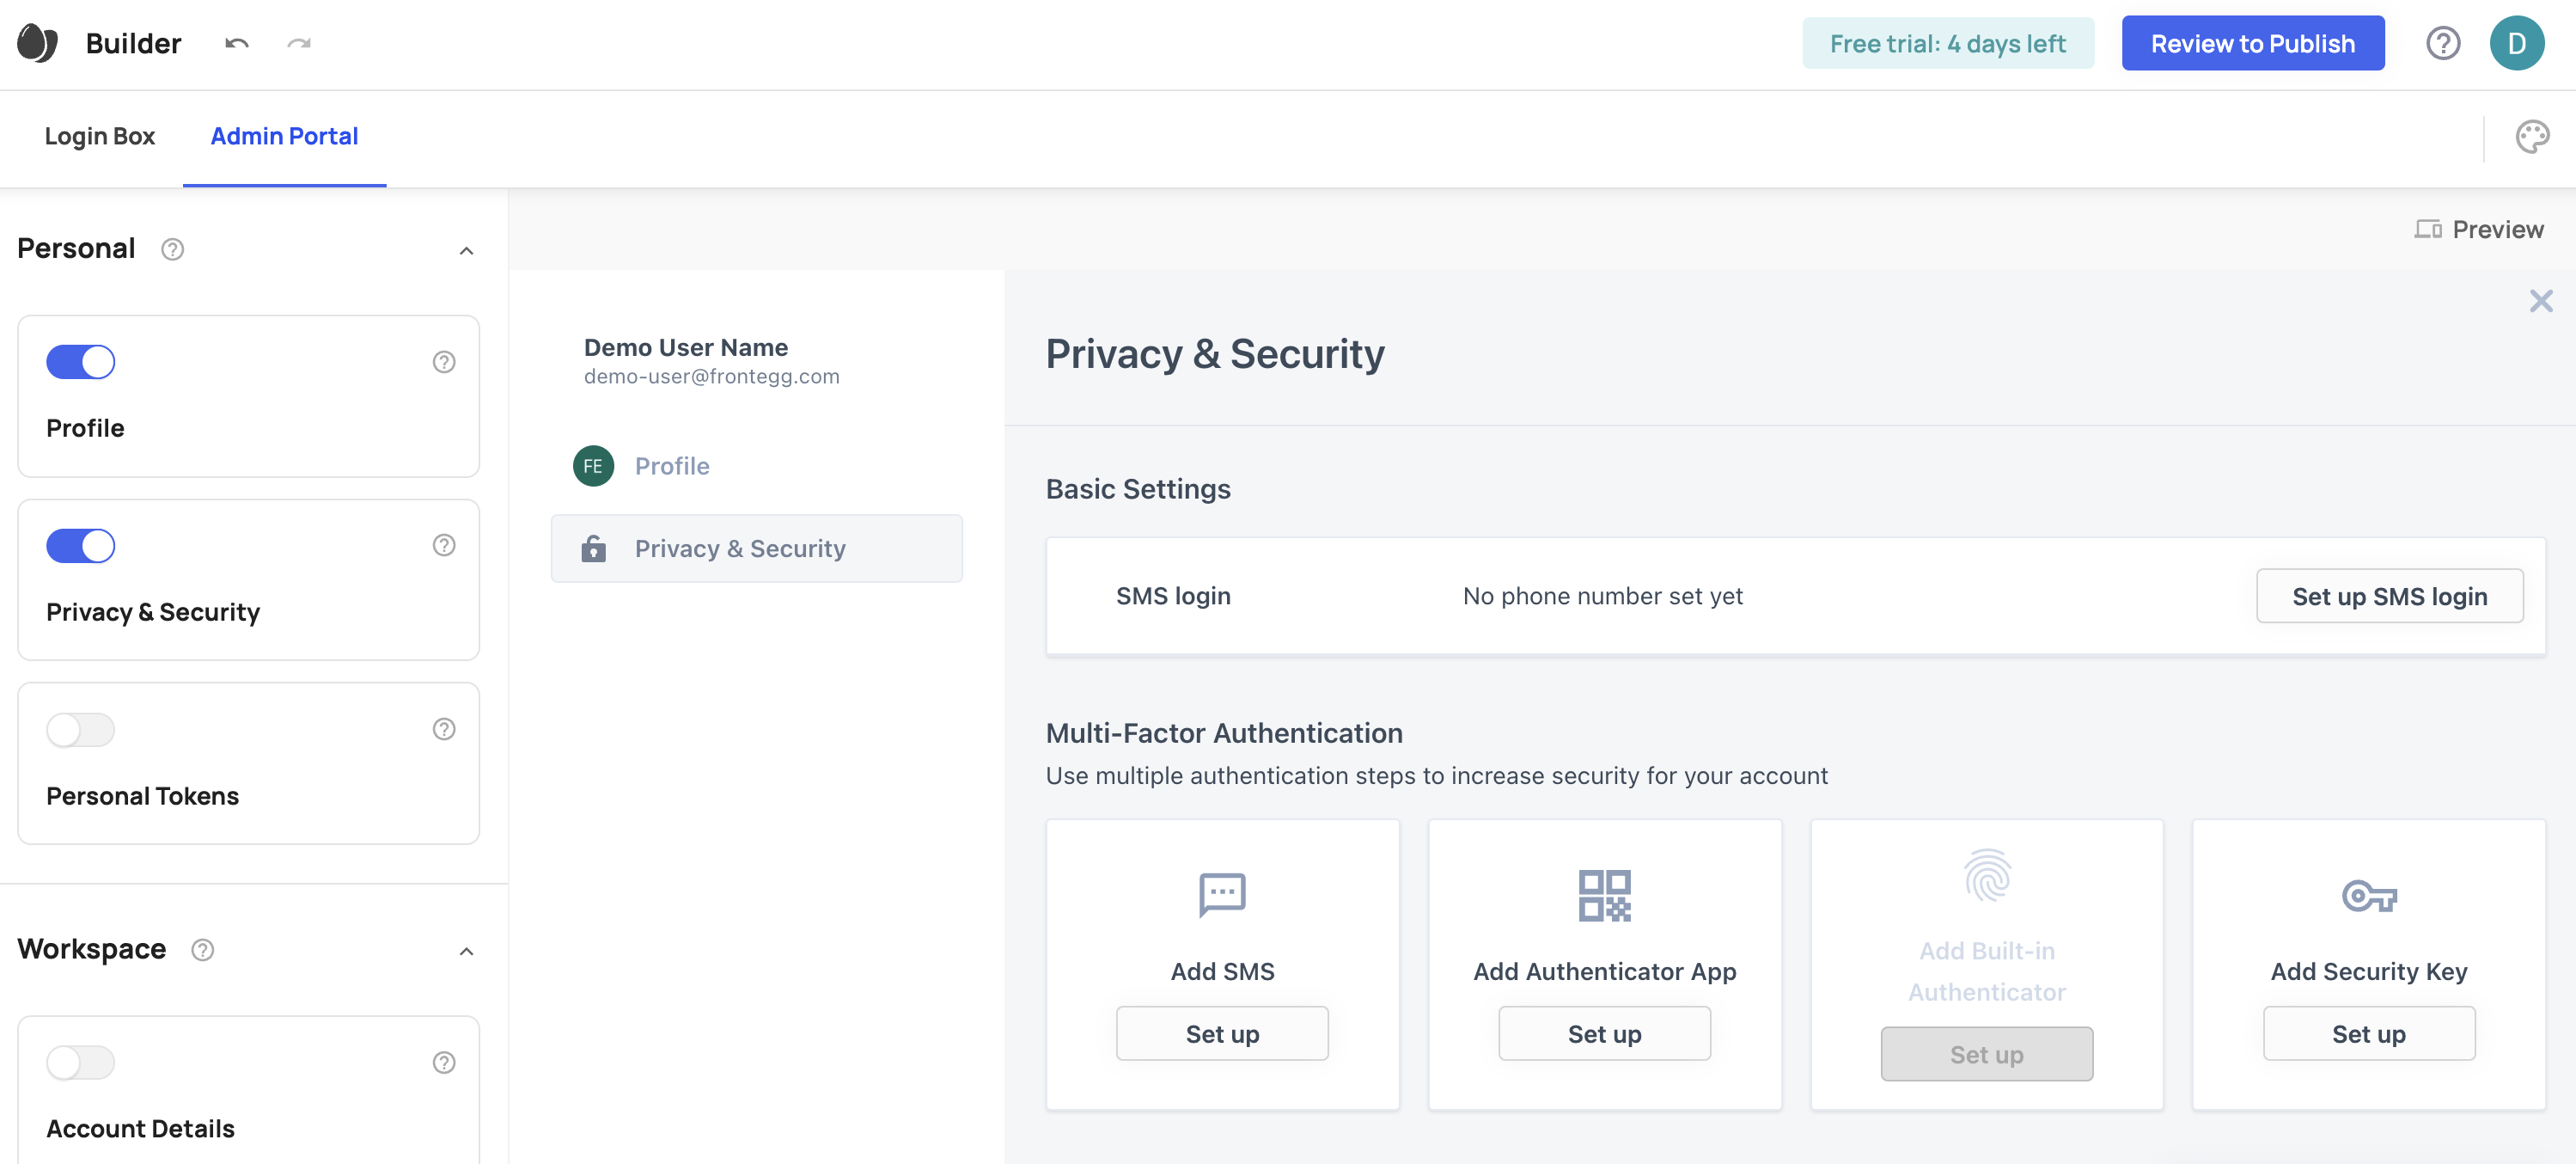Disable the Profile toggle
Screen dimensions: 2576x1164
80,361
